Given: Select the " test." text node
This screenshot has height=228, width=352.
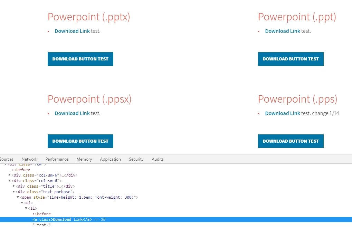Looking at the screenshot, I should (x=41, y=225).
